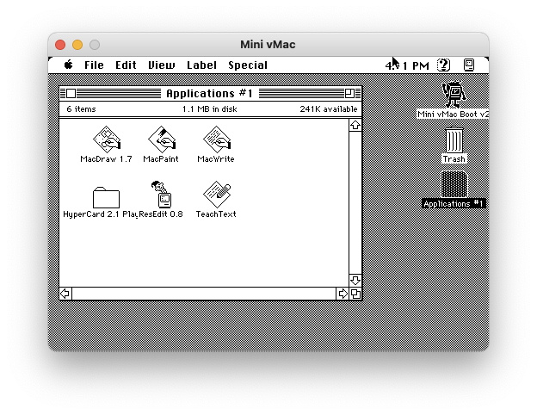Select the ResEdit 0.8 application icon
Image resolution: width=537 pixels, height=415 pixels.
pos(162,195)
